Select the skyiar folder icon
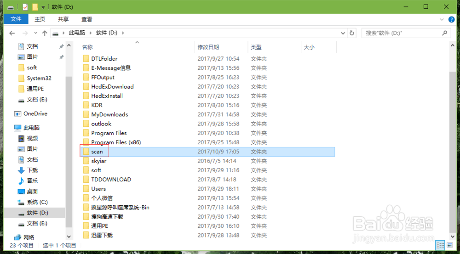This screenshot has height=254, width=460. [x=86, y=161]
